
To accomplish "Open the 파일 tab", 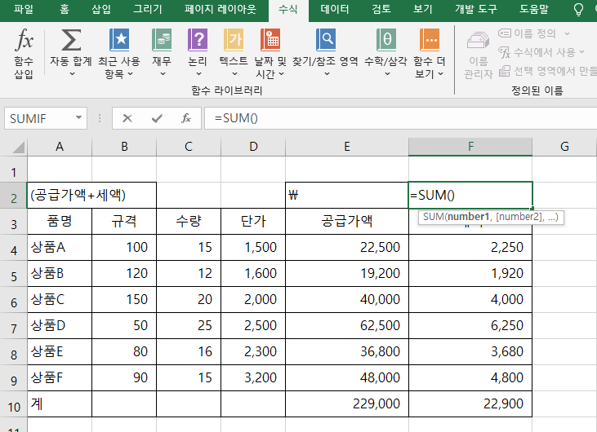I will coord(23,9).
